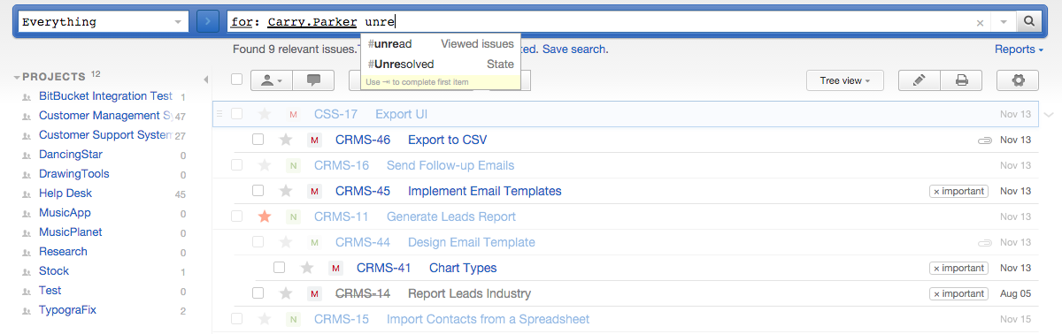
Task: Click the Save search link
Action: pyautogui.click(x=574, y=49)
